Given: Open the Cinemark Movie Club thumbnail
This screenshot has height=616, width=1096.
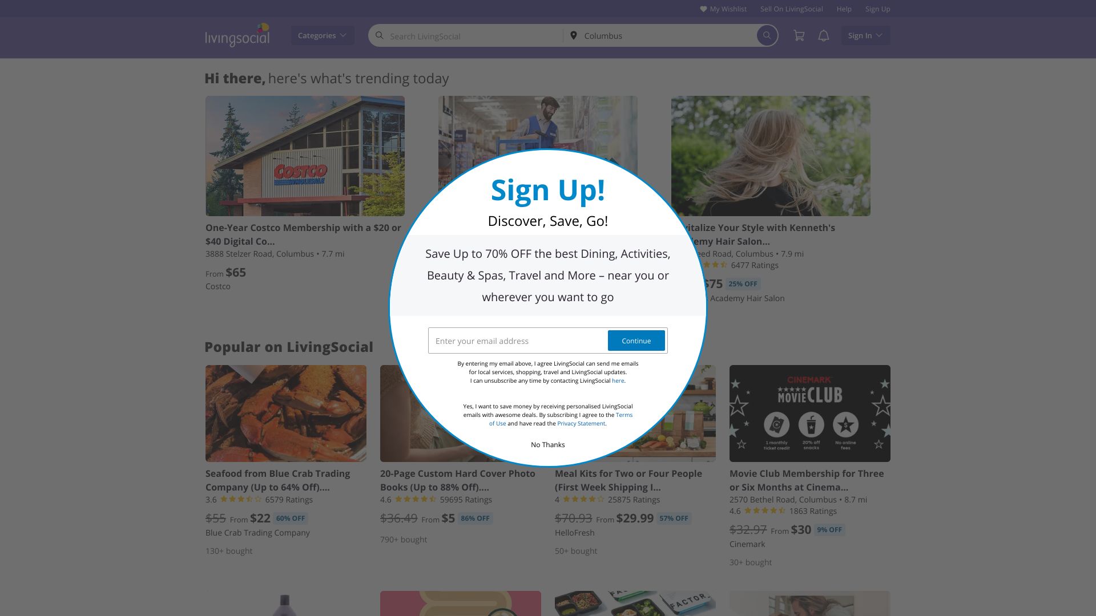Looking at the screenshot, I should [x=809, y=414].
